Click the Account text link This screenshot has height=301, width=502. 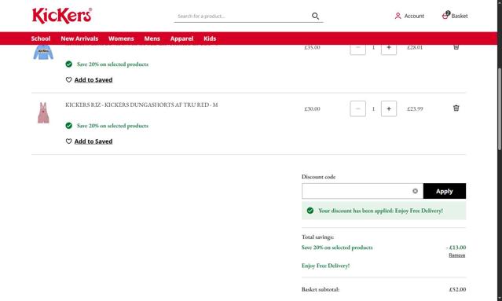tap(414, 16)
